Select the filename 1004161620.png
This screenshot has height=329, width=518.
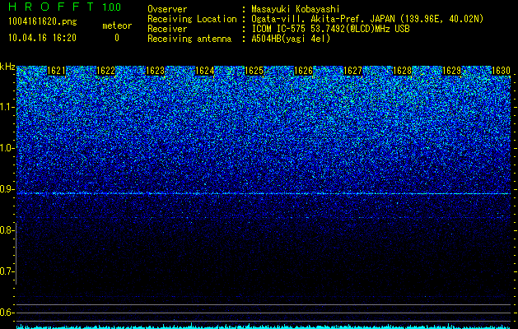pos(43,22)
